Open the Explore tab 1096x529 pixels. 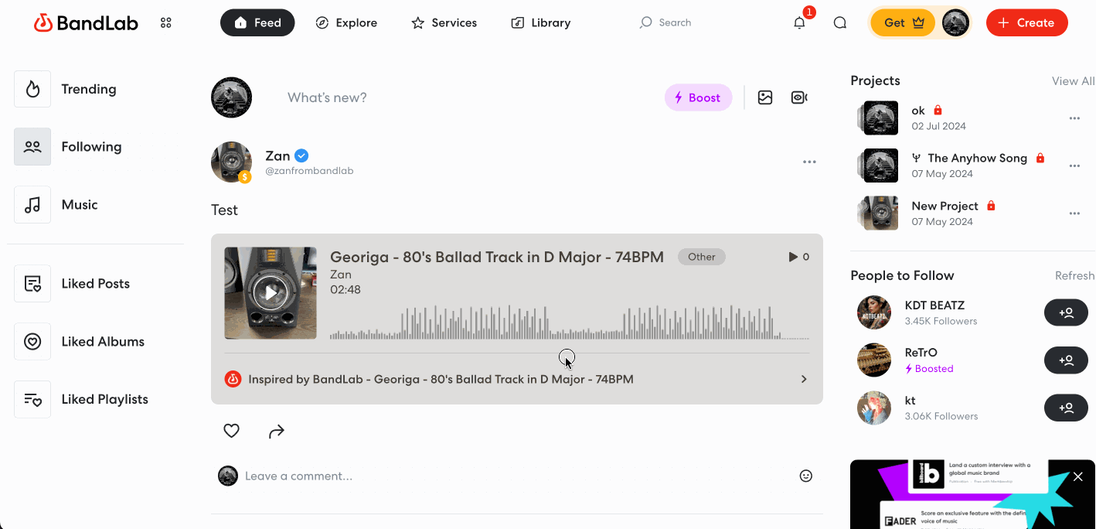[346, 23]
